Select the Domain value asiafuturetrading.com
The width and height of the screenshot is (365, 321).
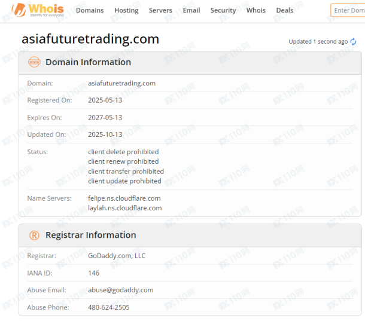coord(121,83)
